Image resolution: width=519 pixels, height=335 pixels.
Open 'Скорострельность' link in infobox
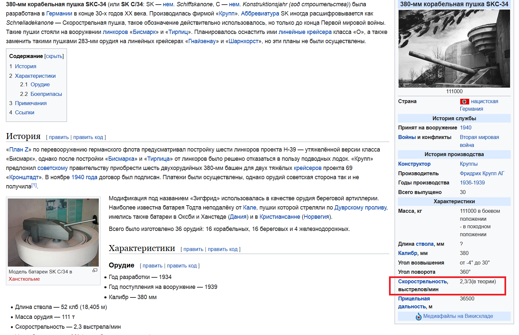(422, 281)
